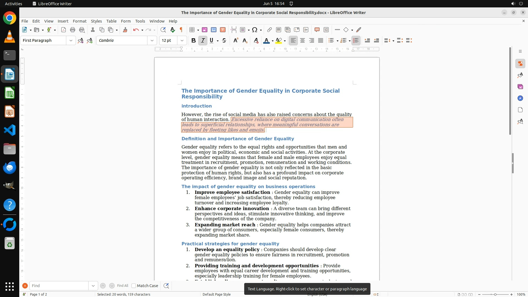Click the Find All button
This screenshot has width=528, height=297.
122,286
